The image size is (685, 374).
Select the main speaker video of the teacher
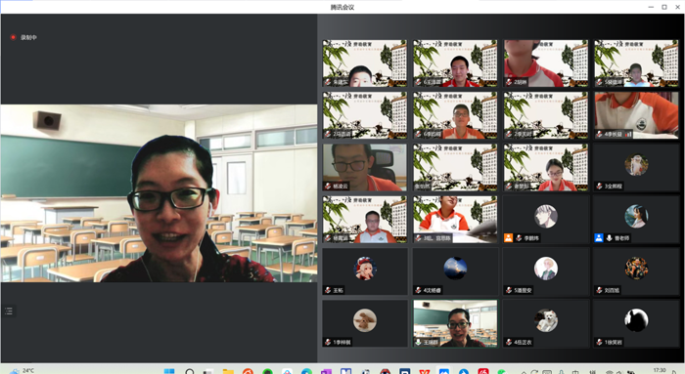(159, 193)
